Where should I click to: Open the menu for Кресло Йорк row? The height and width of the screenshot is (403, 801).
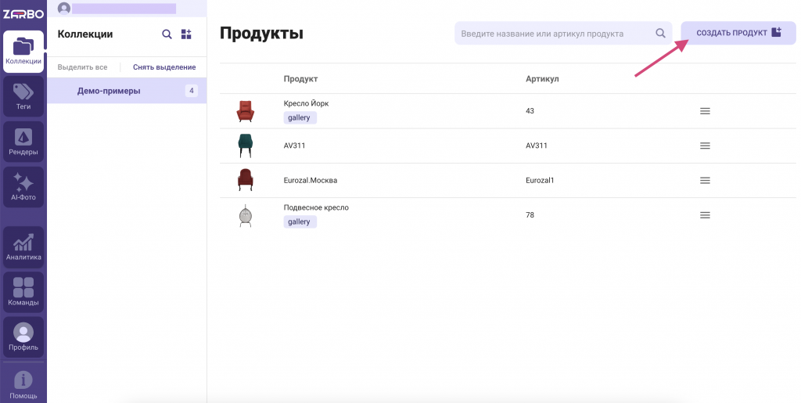pos(705,111)
